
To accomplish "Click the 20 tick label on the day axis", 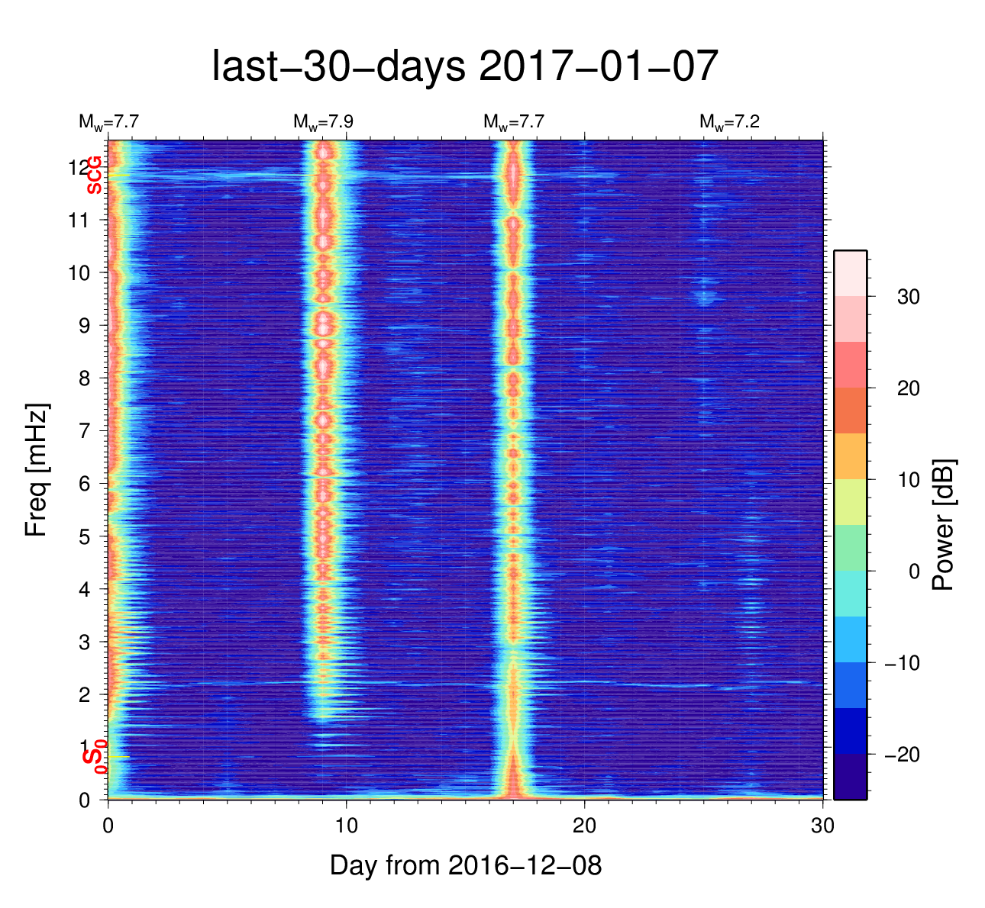I will pos(585,826).
